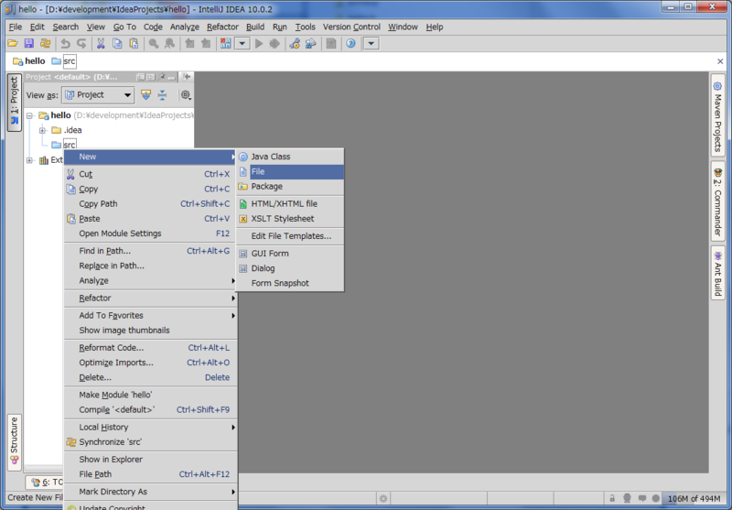Click the Paste toolbar icon

click(x=134, y=43)
